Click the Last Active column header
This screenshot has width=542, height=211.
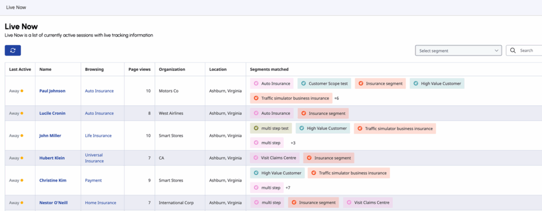[x=20, y=69]
